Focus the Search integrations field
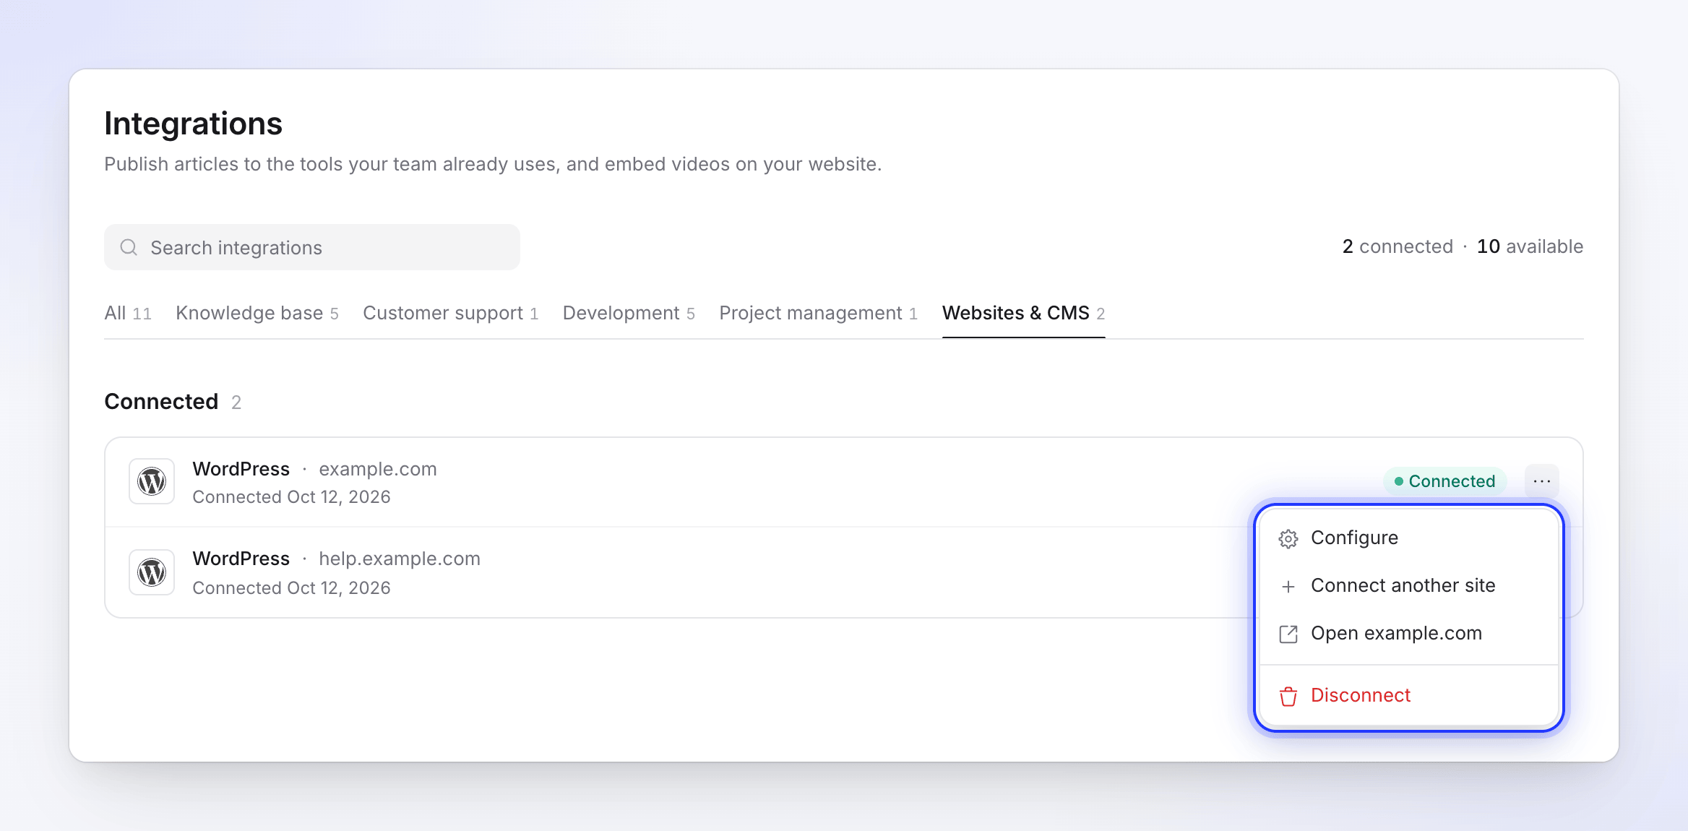 (312, 247)
